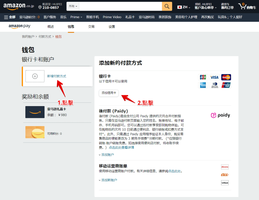Click 付款方式 breadcrumb

pos(45,36)
